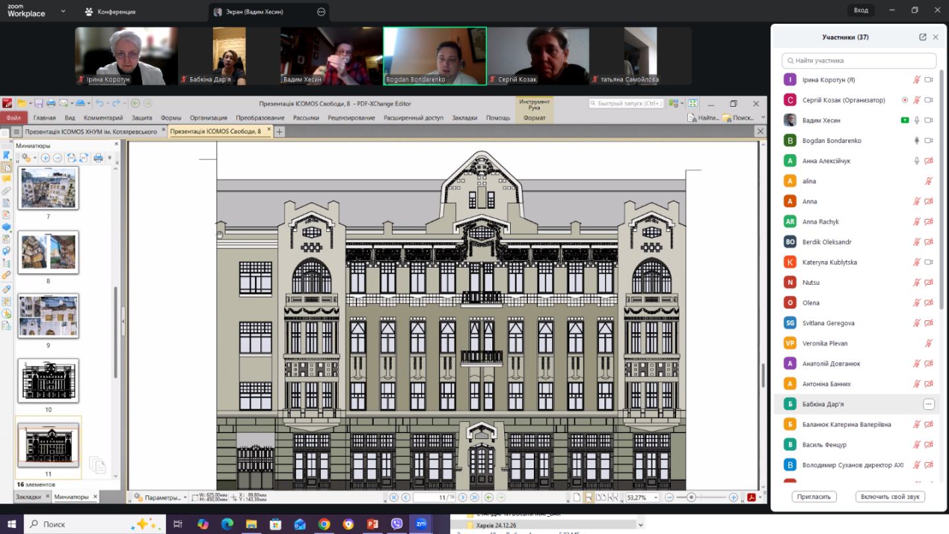Viewport: 949px width, 534px height.
Task: Toggle full screen mode icon in PDF-XChange
Action: [x=693, y=104]
